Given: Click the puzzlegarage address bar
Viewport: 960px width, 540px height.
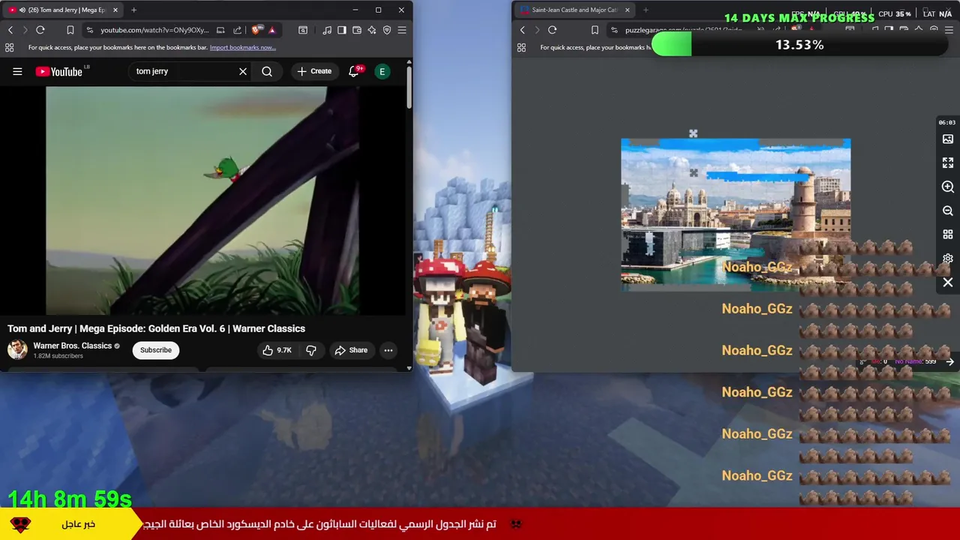Looking at the screenshot, I should (682, 30).
